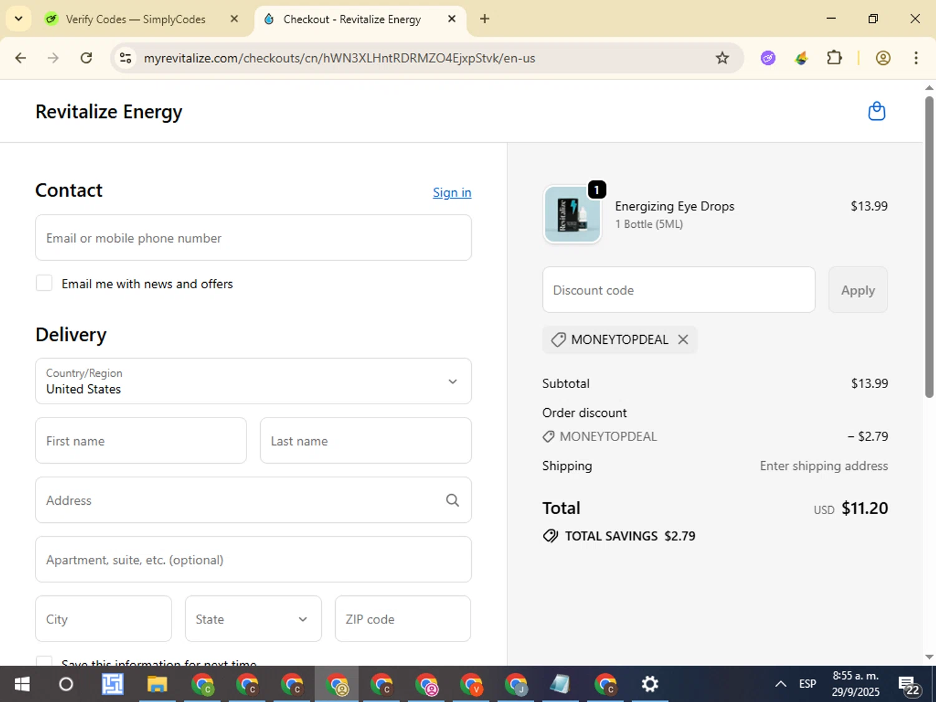Tick Email me with news and offers
936x702 pixels.
pyautogui.click(x=44, y=283)
